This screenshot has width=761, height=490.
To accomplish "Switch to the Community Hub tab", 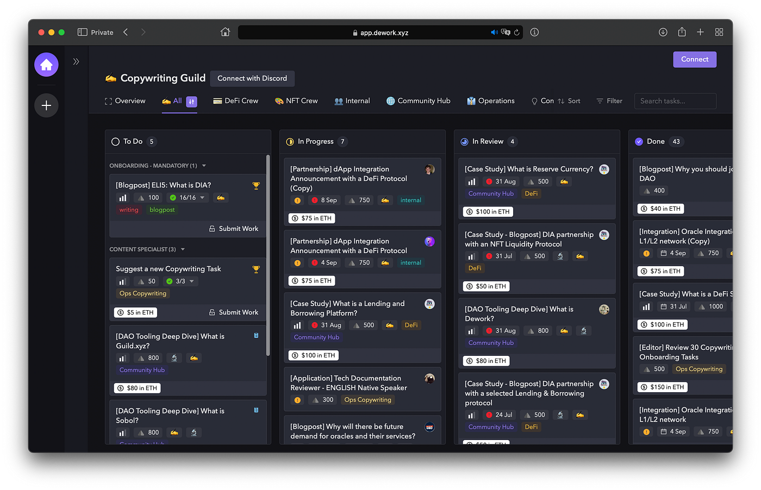I will 419,101.
